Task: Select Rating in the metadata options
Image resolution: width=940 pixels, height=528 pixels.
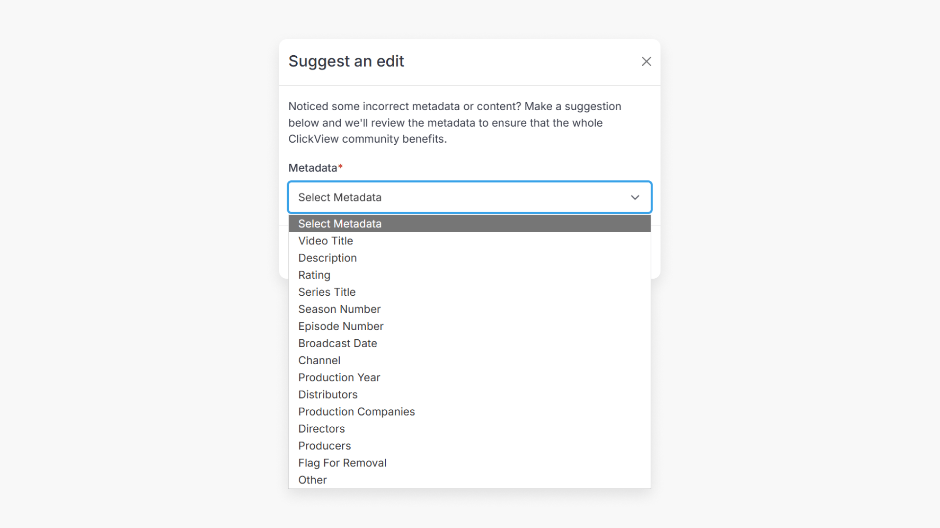Action: (x=314, y=275)
